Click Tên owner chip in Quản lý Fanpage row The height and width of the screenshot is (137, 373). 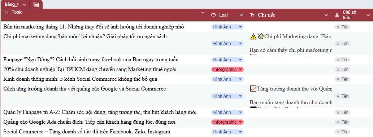[342, 112]
